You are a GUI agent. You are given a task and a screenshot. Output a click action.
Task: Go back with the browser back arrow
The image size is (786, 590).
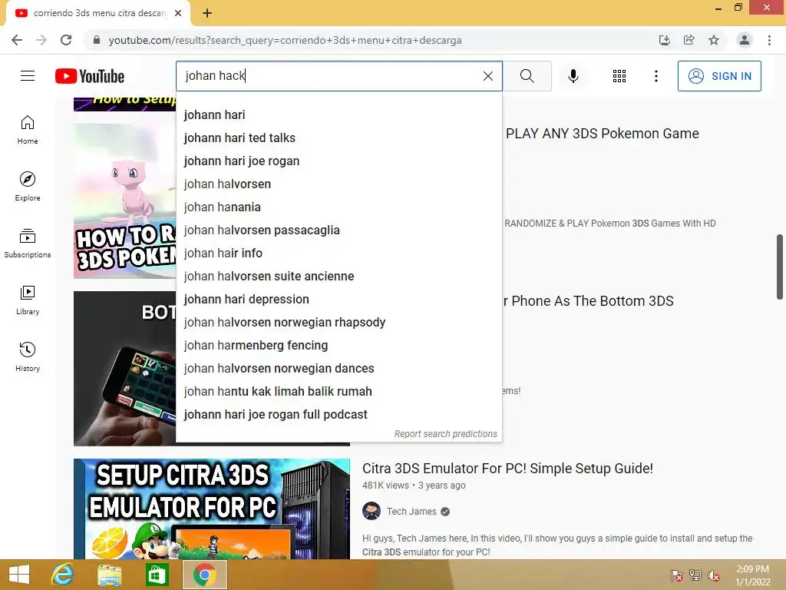tap(17, 40)
